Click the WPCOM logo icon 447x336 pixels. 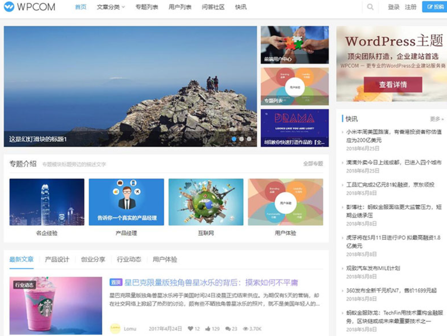pyautogui.click(x=9, y=7)
